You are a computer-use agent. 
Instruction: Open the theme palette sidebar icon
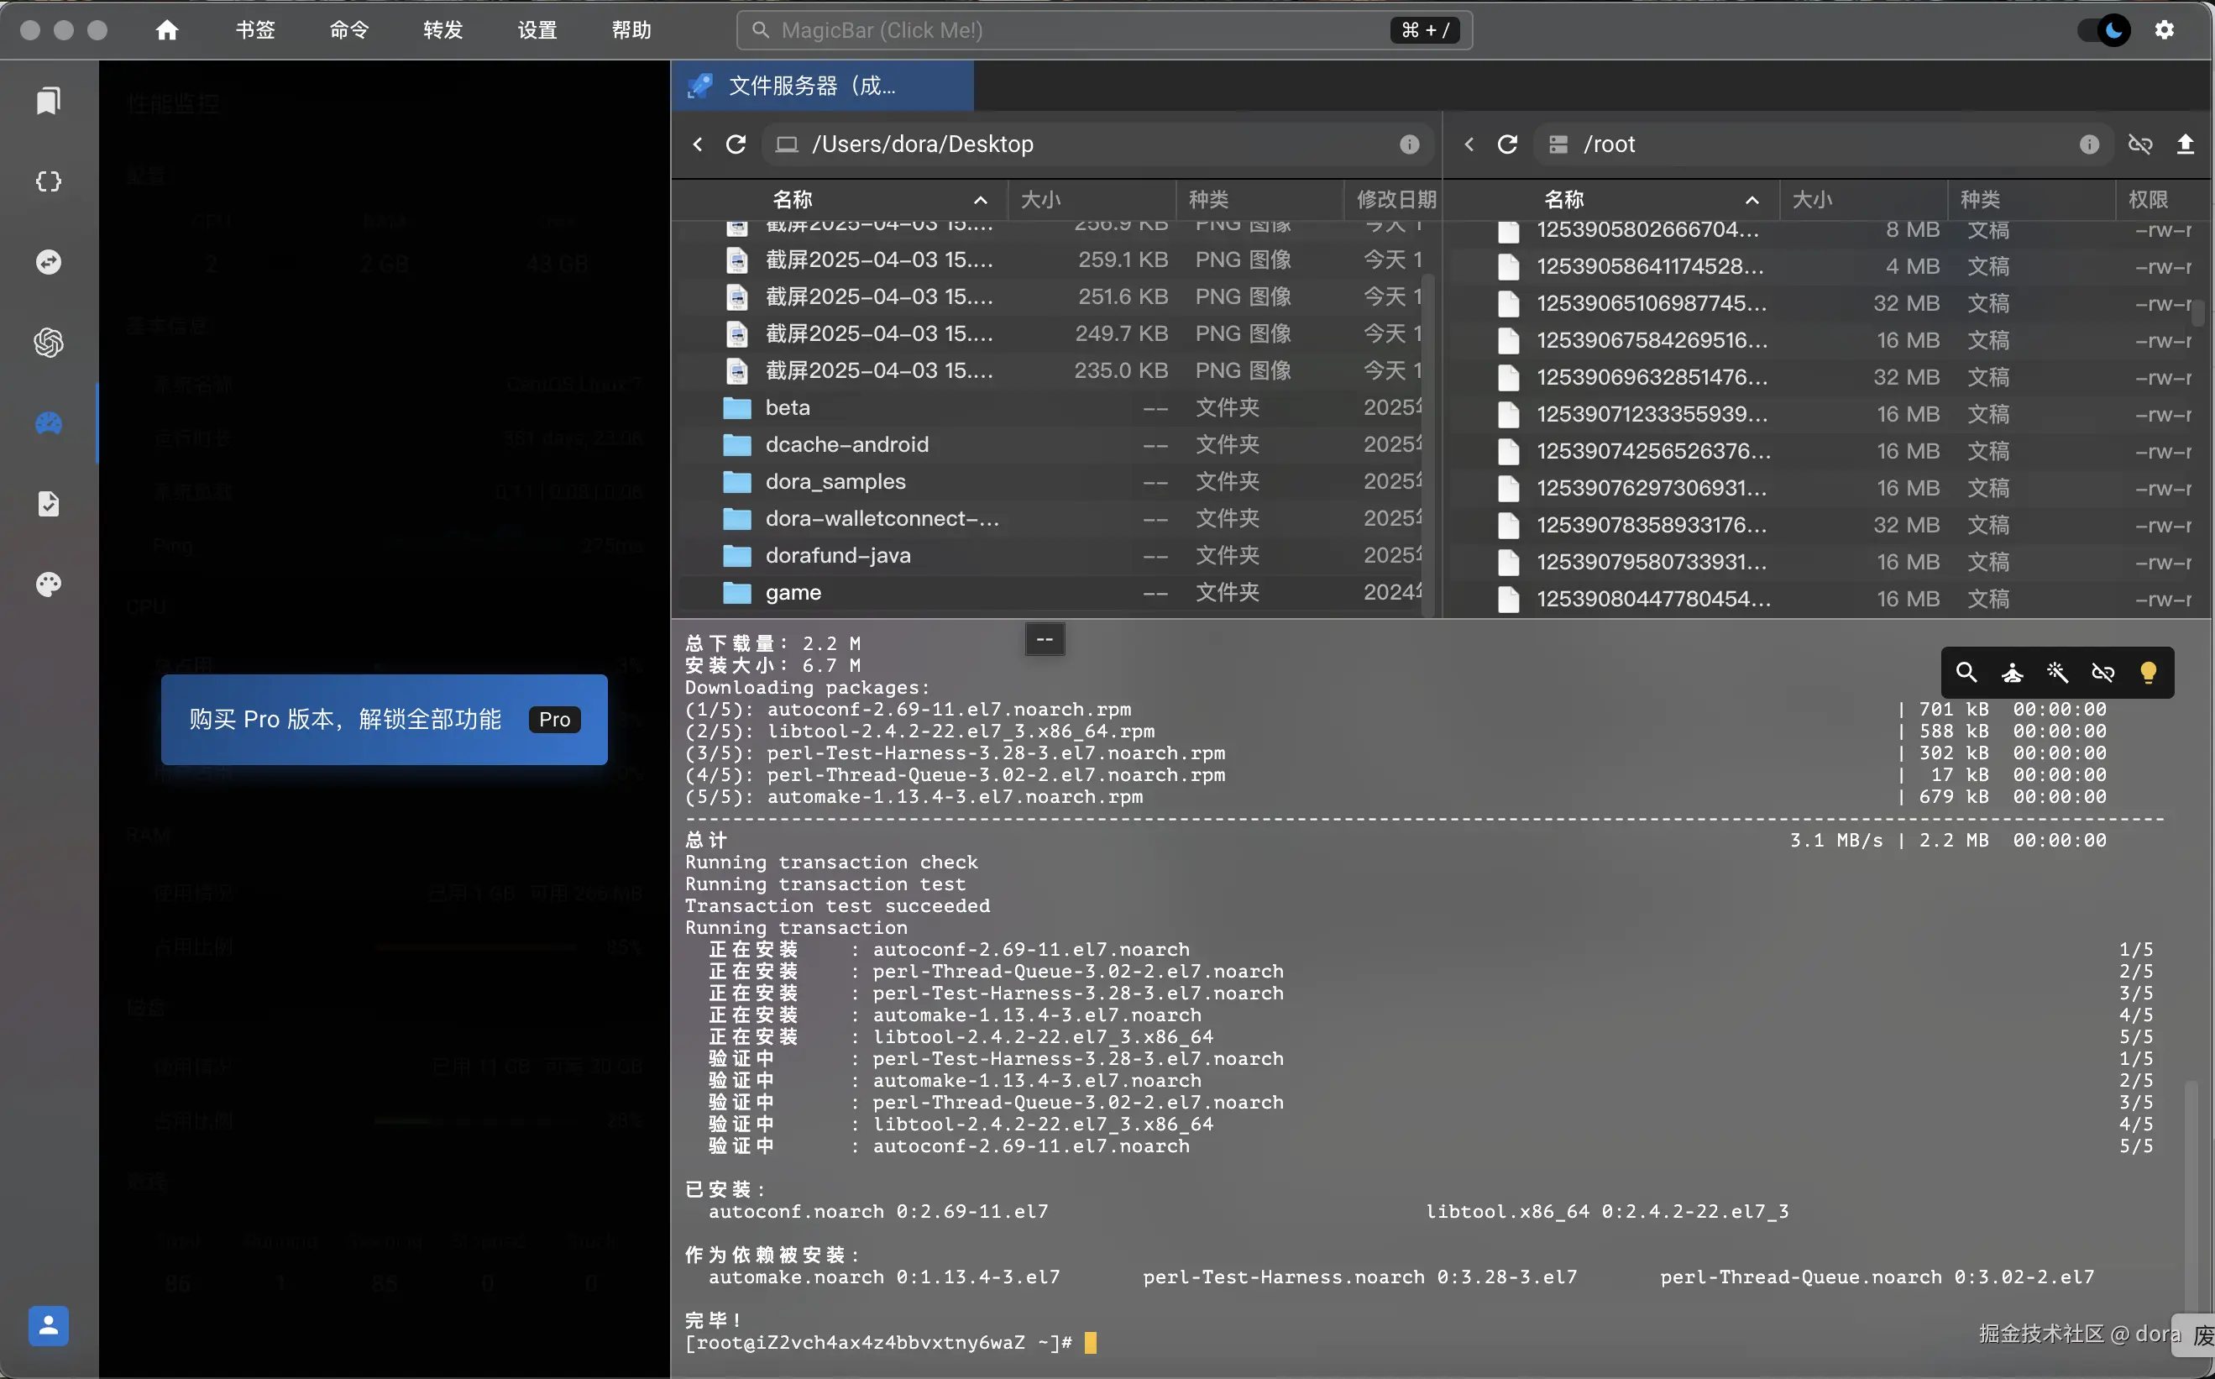[x=49, y=585]
